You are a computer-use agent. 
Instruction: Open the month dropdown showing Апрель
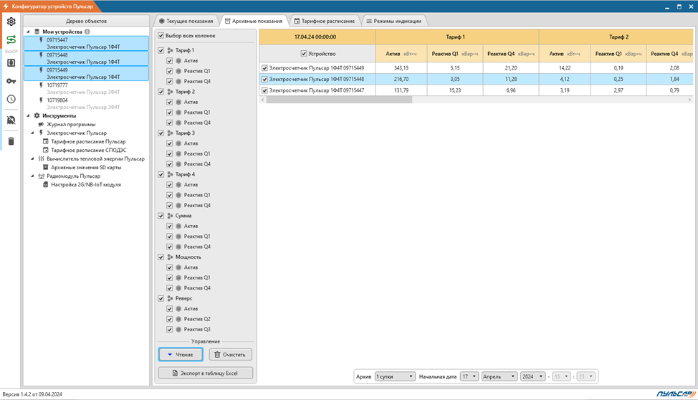click(499, 376)
